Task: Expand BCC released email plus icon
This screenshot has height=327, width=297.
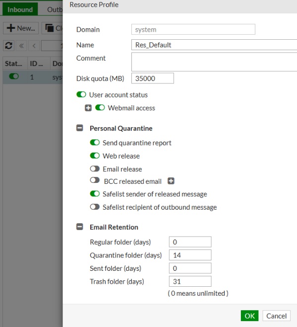Action: click(x=171, y=181)
